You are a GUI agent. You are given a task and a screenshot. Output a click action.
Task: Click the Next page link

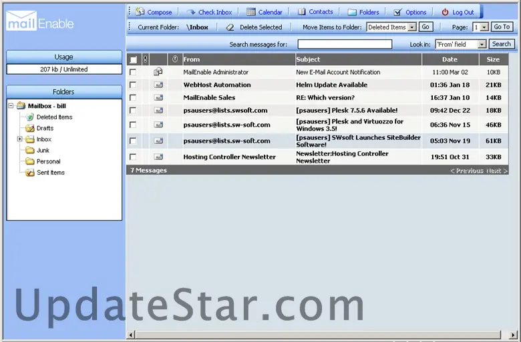pos(497,171)
